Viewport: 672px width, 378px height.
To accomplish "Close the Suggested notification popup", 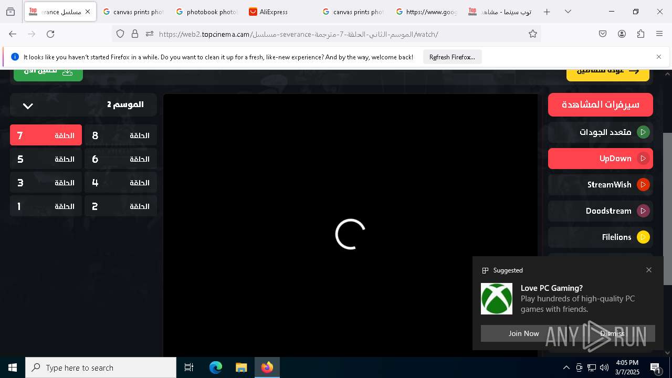I will click(649, 270).
